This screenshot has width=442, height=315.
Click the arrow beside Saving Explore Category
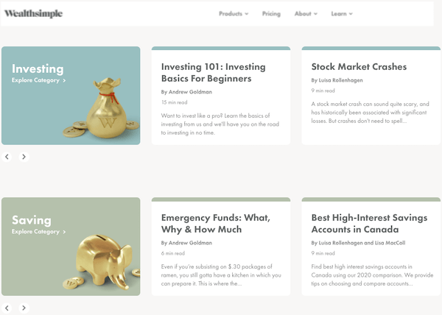[x=64, y=232]
